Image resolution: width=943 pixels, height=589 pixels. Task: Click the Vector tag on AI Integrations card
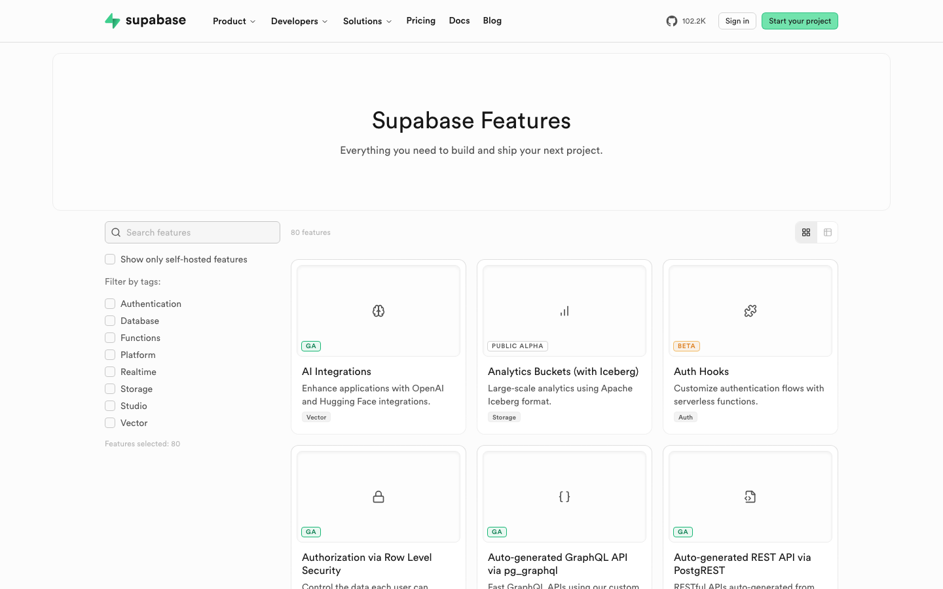point(316,417)
